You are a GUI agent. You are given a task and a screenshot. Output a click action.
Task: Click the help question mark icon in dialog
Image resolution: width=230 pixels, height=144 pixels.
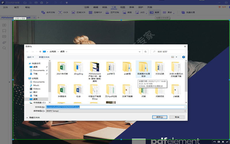pyautogui.click(x=183, y=57)
